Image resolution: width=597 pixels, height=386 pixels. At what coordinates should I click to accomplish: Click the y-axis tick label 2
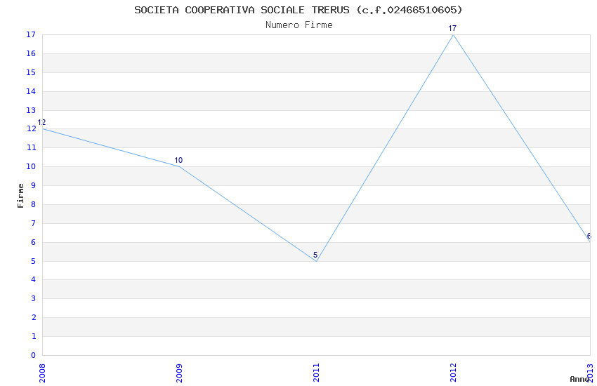click(34, 317)
